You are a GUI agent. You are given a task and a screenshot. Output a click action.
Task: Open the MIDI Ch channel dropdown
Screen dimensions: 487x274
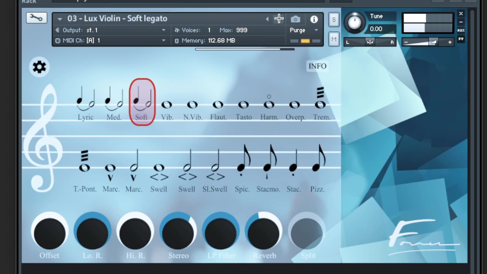coord(111,40)
